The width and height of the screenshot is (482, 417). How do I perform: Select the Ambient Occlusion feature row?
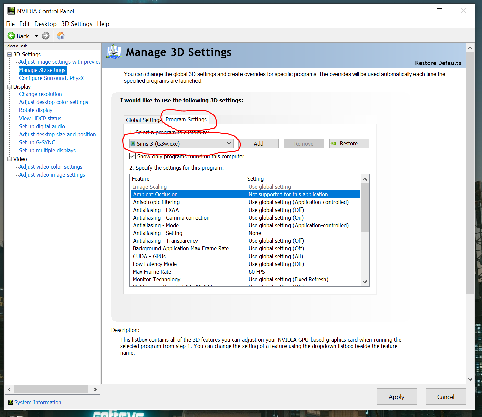[x=246, y=194]
